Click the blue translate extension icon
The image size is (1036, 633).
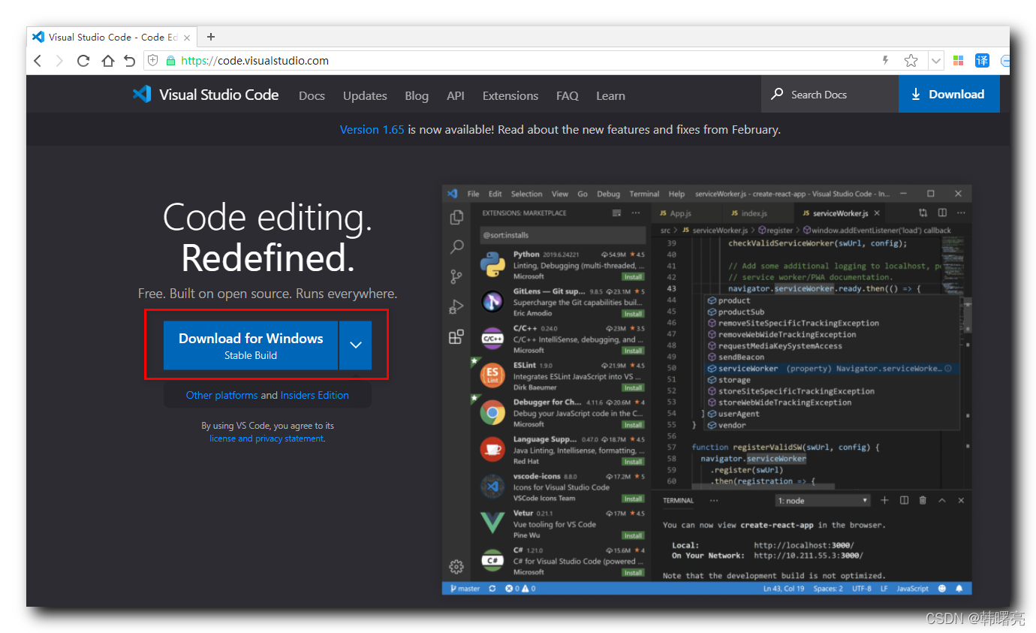click(982, 61)
